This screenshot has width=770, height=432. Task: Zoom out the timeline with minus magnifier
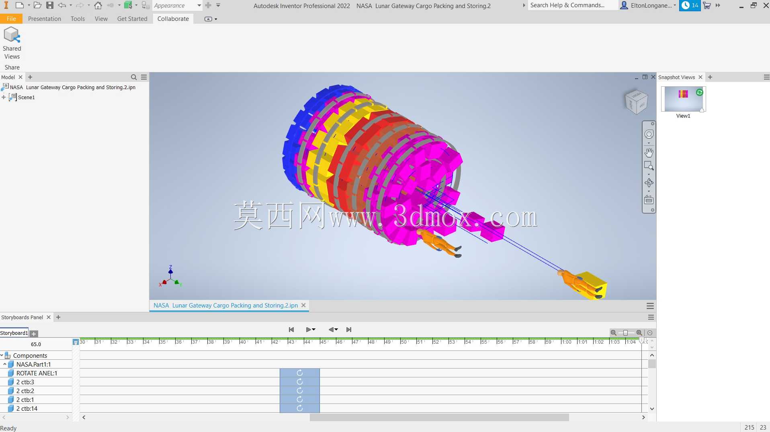pos(613,333)
